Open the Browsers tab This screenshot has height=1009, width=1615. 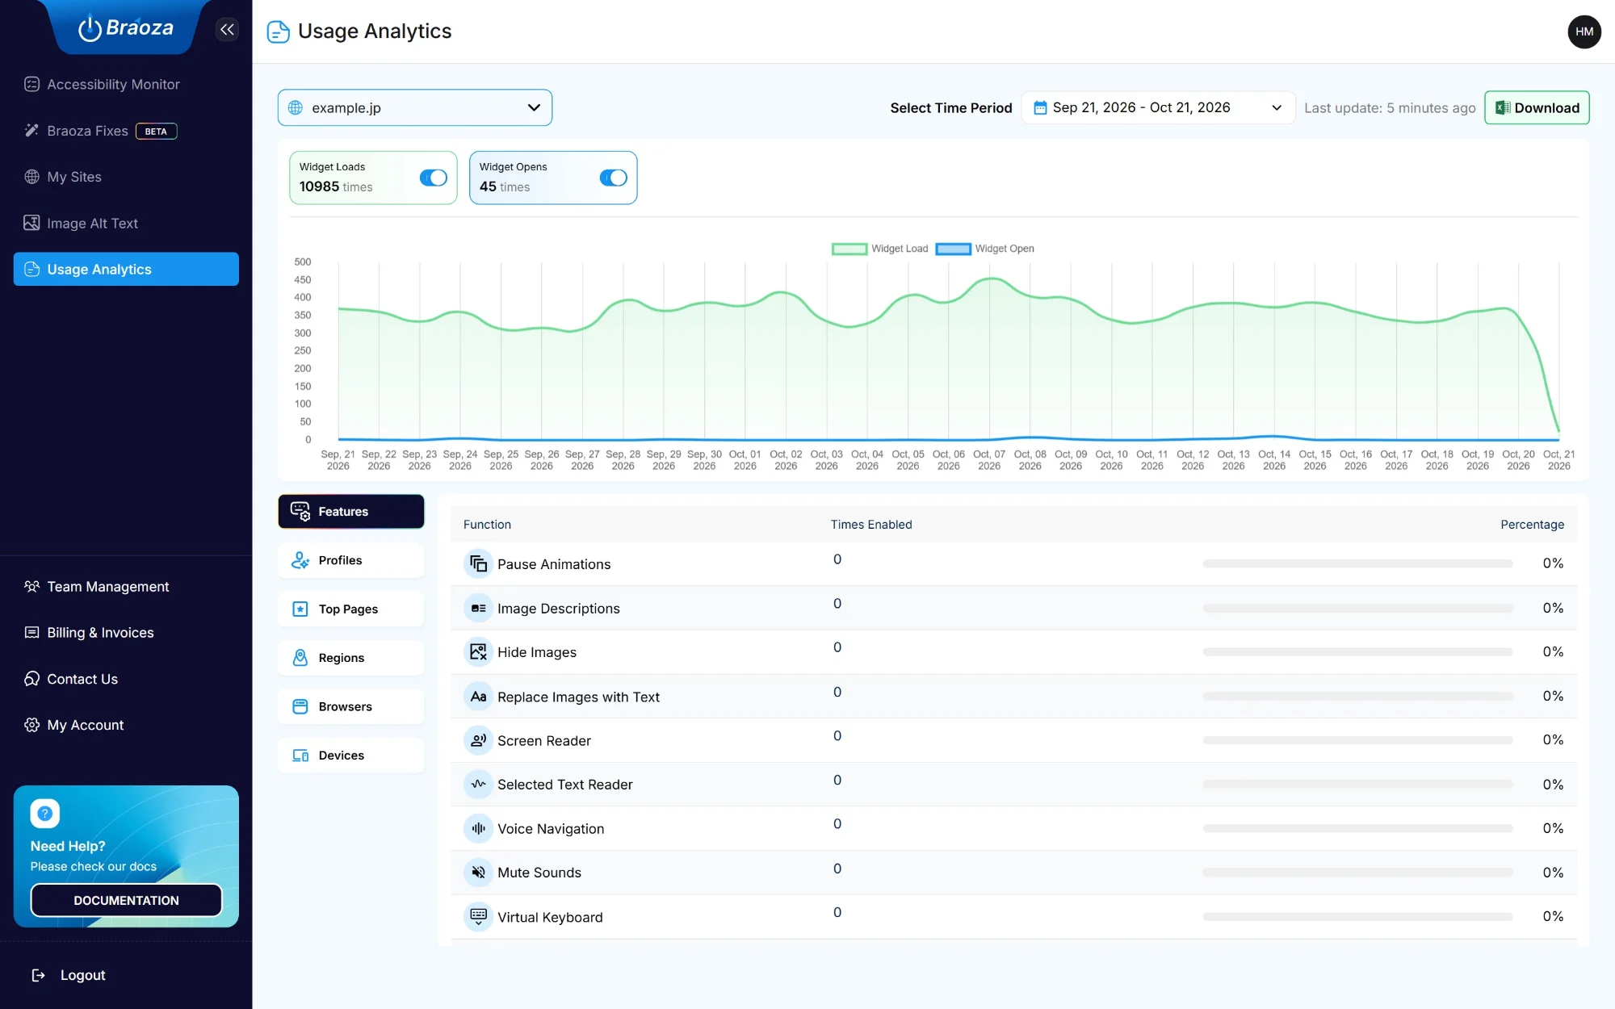pos(351,706)
